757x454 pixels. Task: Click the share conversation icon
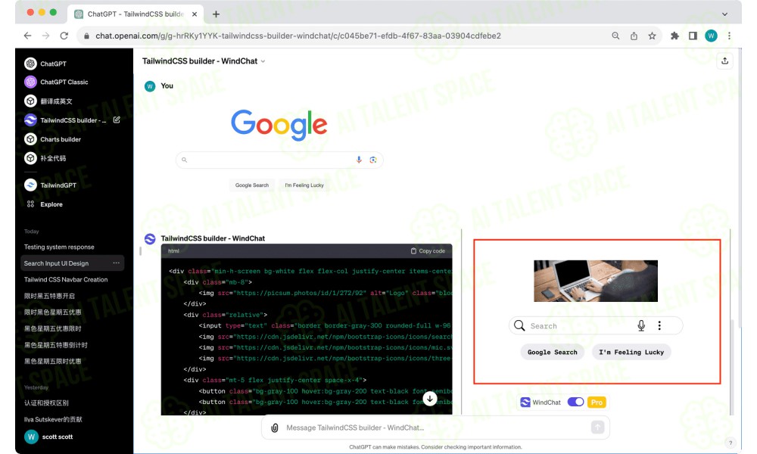click(x=724, y=61)
